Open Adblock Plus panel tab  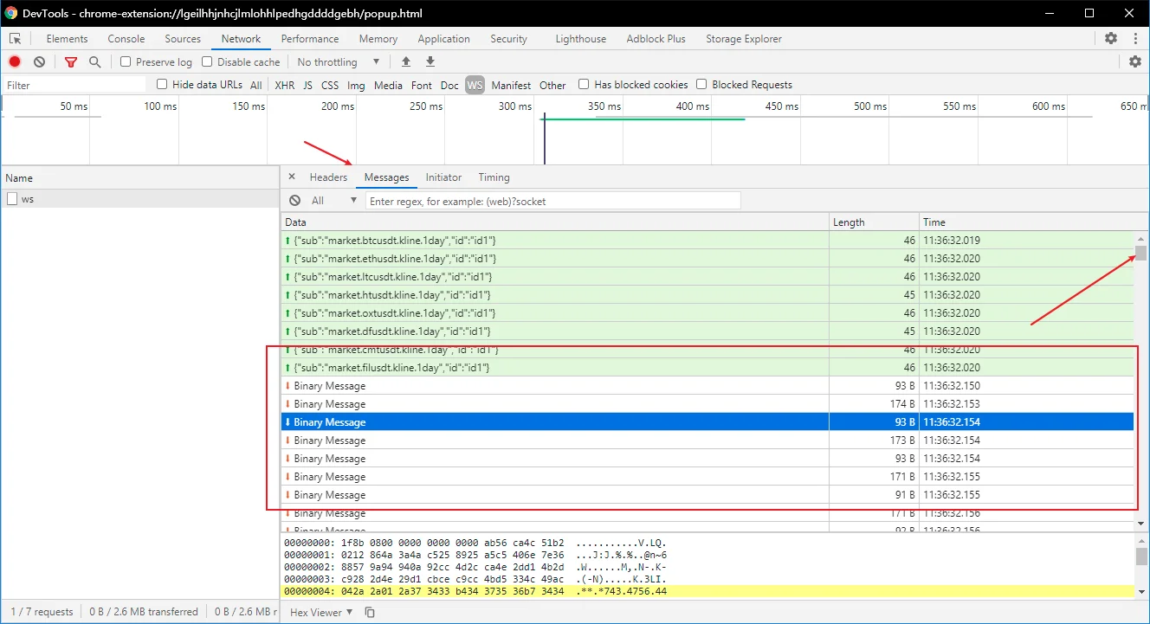pos(656,39)
